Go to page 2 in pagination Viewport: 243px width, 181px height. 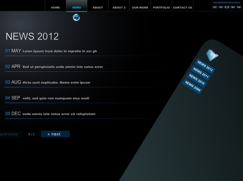(34, 134)
